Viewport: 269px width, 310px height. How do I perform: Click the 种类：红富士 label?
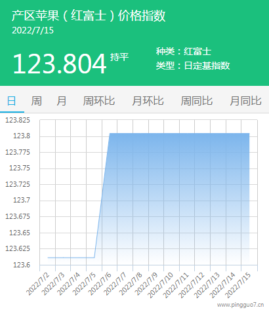pos(184,52)
